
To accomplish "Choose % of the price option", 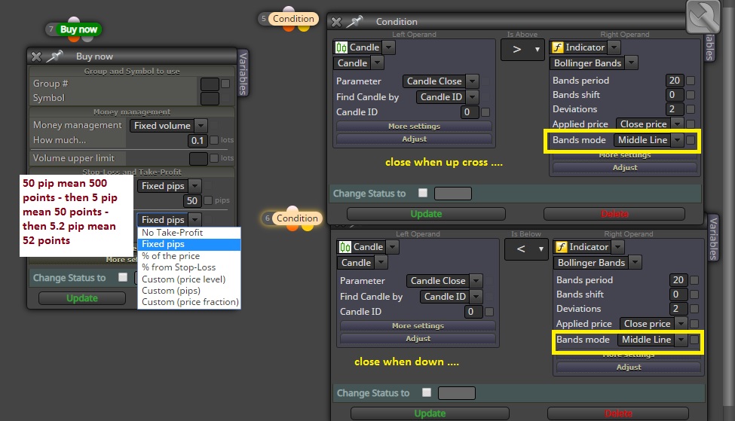I will (x=189, y=256).
